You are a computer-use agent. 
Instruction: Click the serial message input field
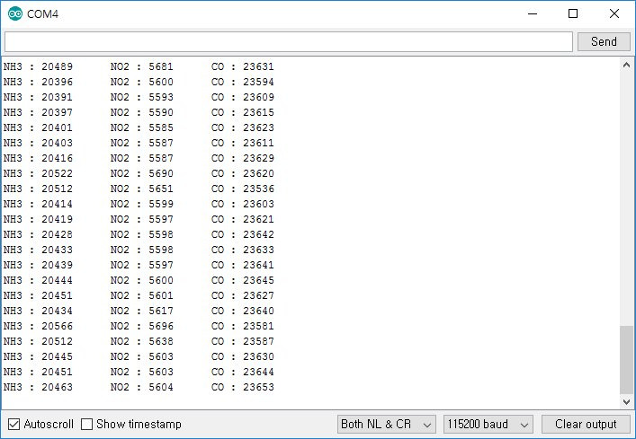[289, 41]
